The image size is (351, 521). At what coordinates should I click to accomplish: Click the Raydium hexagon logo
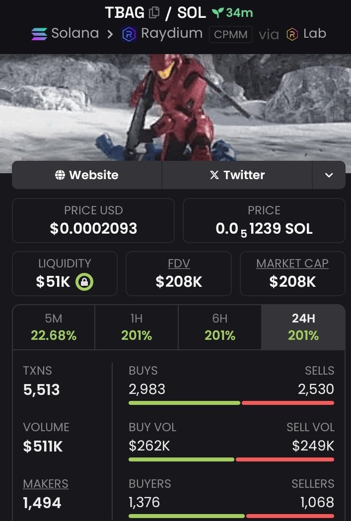pos(129,34)
